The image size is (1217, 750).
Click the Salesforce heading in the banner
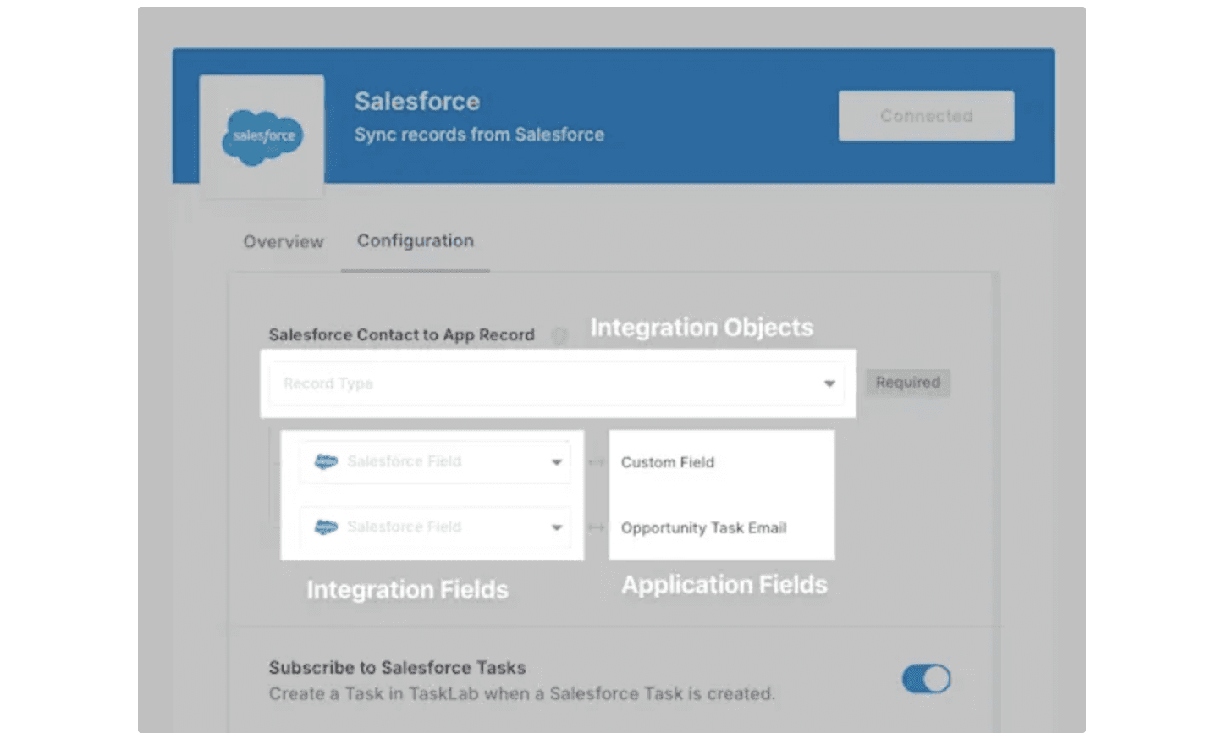tap(416, 102)
